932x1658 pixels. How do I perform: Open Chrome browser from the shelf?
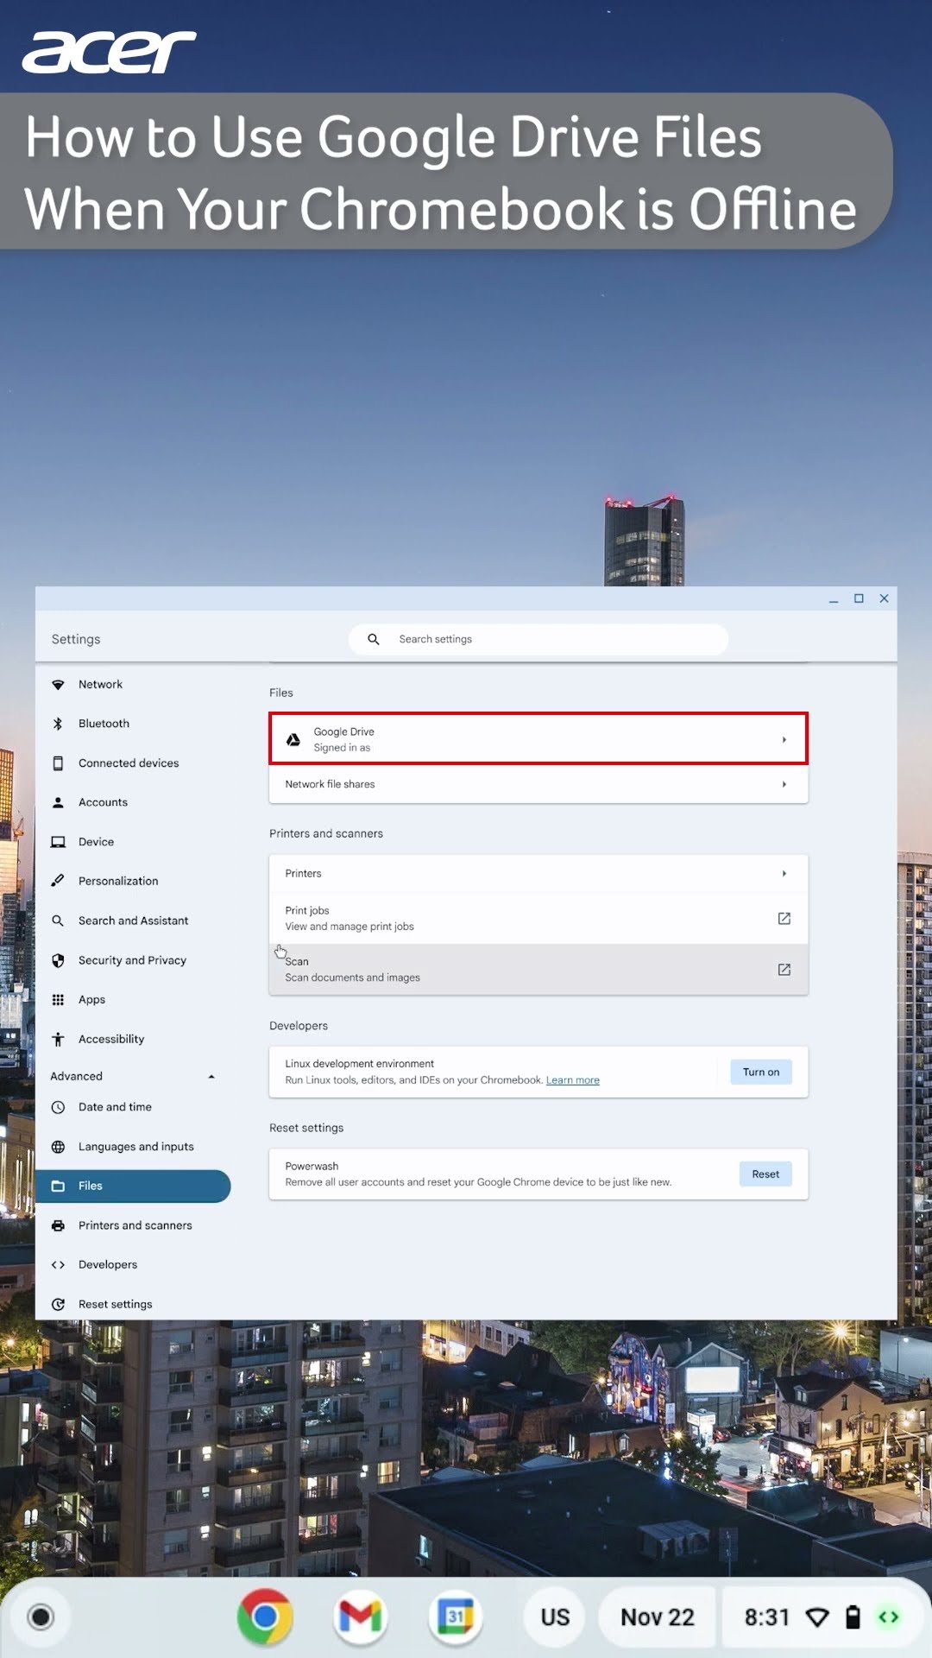(265, 1617)
